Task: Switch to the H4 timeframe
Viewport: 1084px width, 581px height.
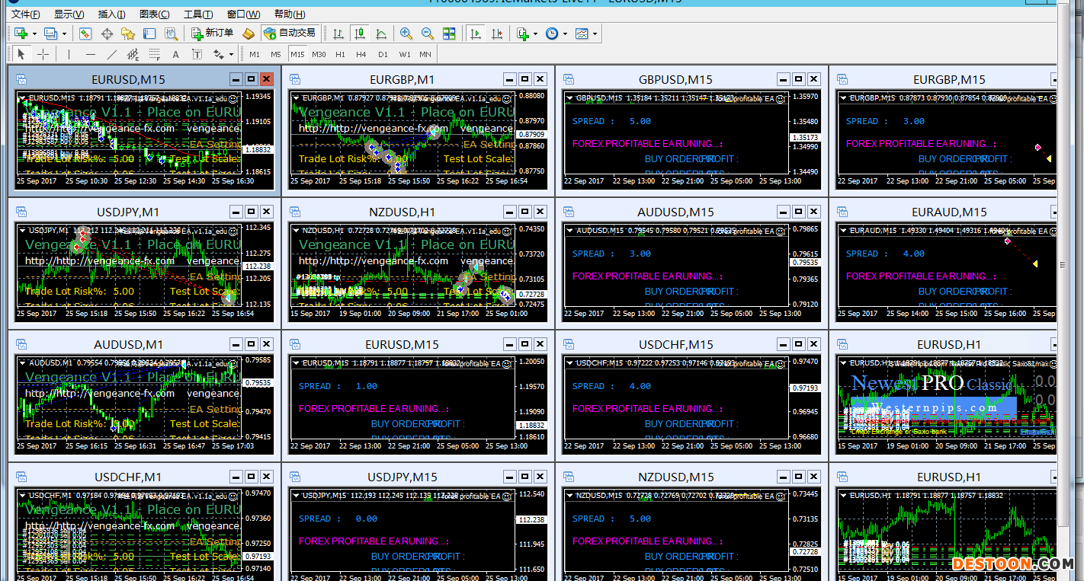Action: [361, 54]
